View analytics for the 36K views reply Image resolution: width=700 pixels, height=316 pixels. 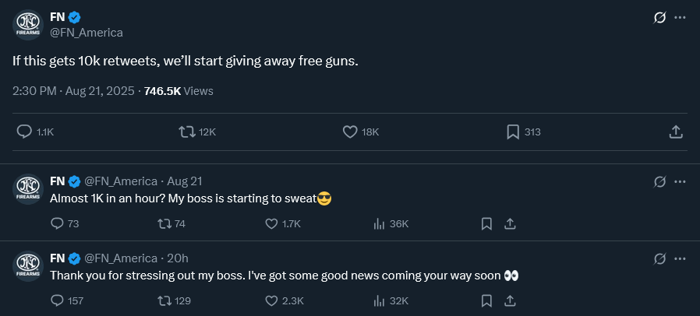[380, 224]
